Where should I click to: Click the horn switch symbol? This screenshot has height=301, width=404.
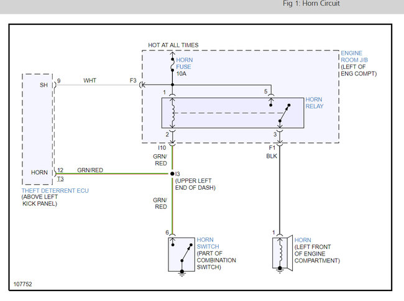point(181,254)
